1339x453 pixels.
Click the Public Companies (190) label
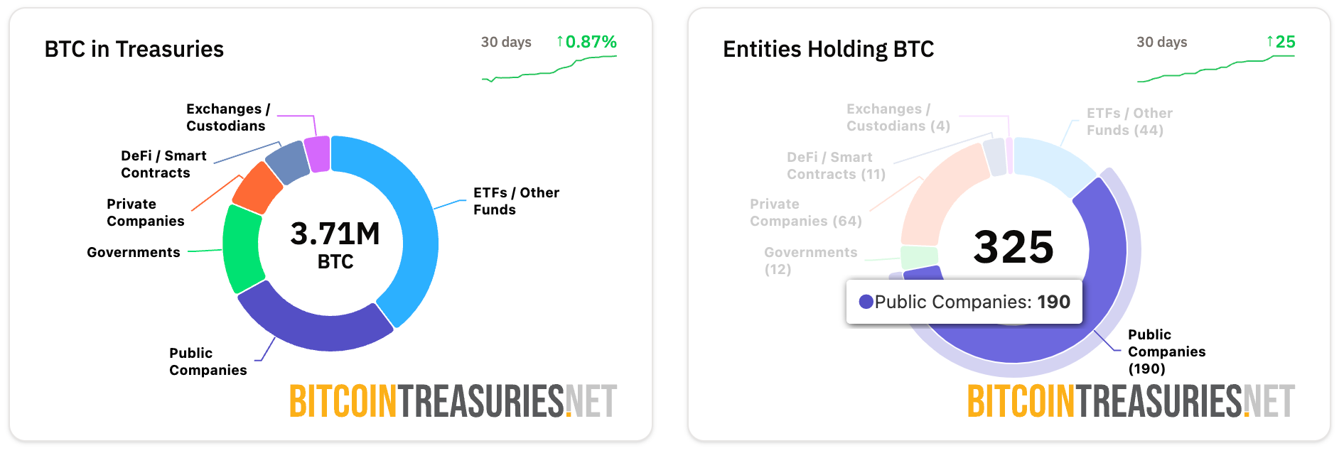coord(1166,351)
